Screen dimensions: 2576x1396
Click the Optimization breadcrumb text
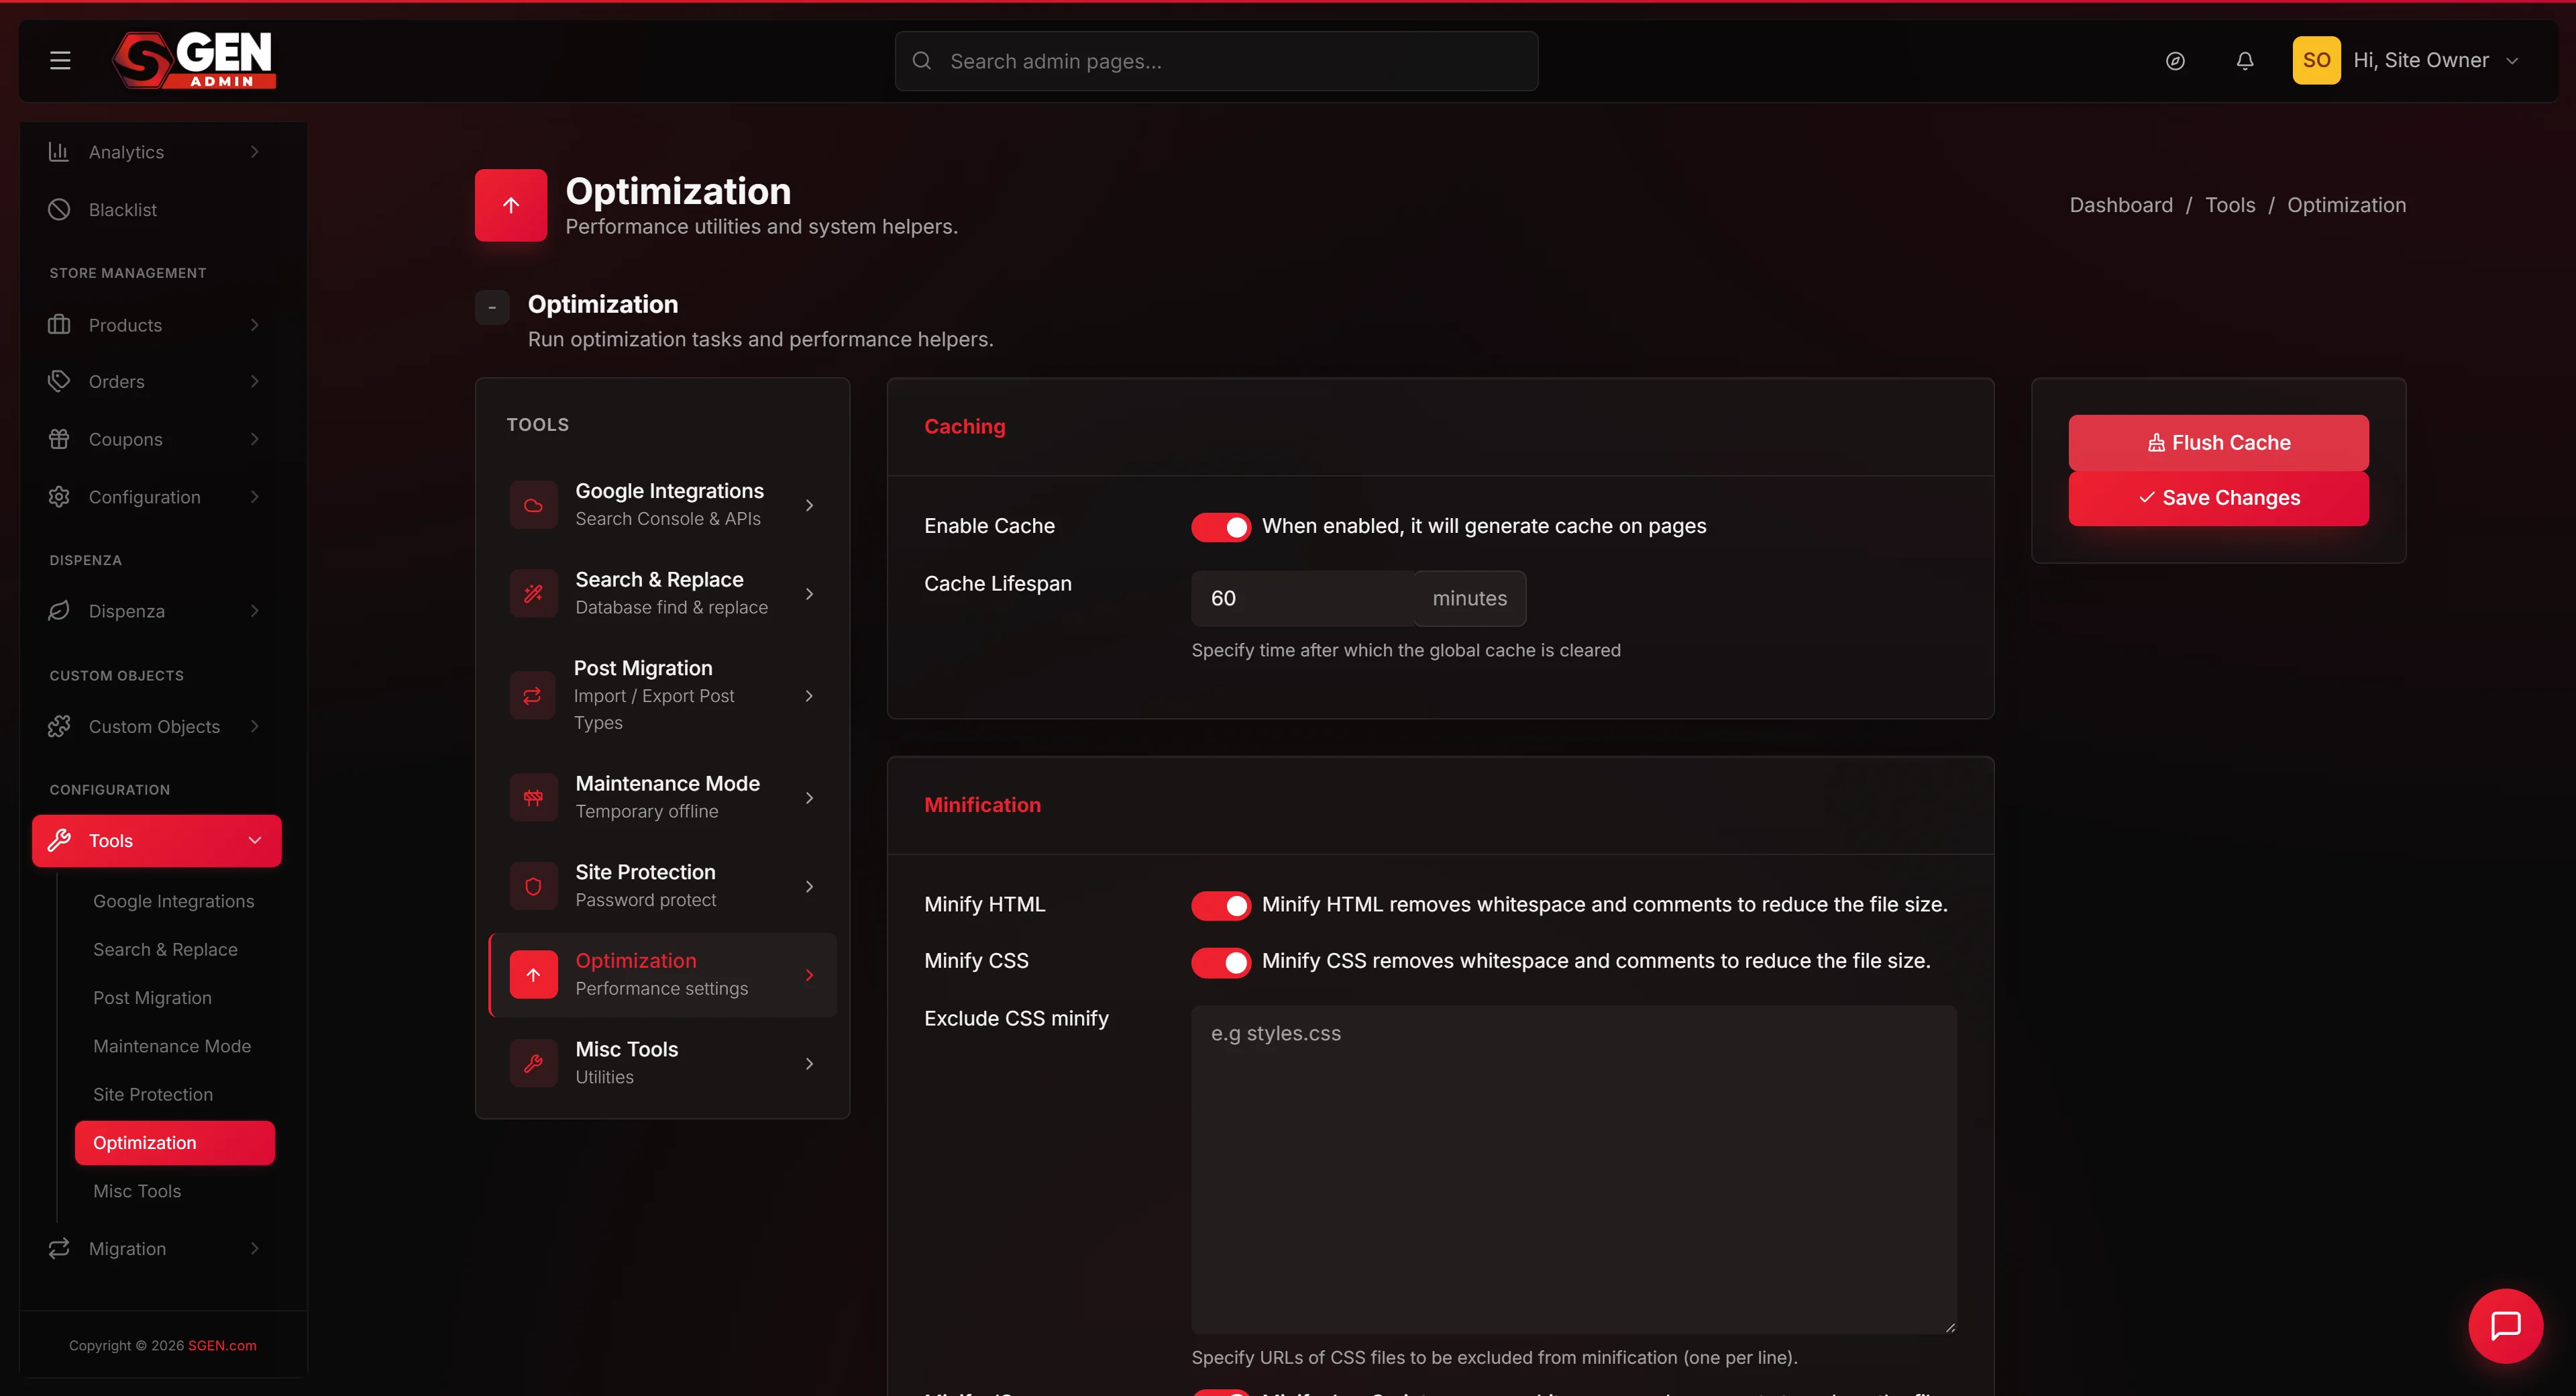point(2346,205)
